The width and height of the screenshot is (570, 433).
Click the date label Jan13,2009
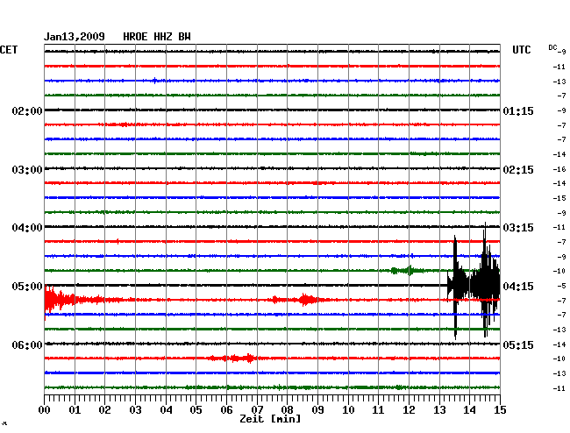point(75,37)
